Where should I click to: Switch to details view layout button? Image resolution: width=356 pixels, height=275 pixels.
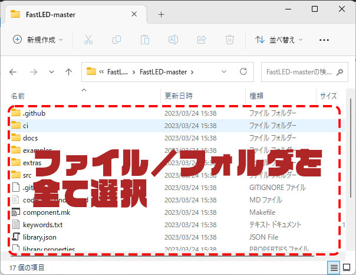coord(334,268)
